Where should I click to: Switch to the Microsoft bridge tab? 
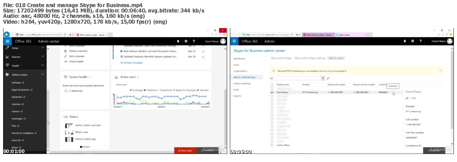[x=281, y=58]
